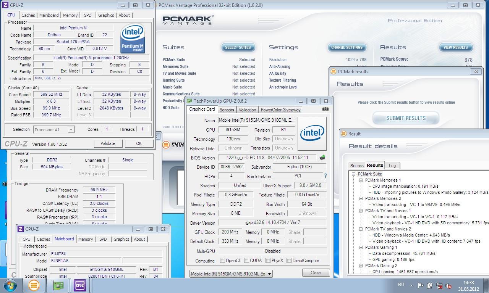489x293 pixels.
Task: Collapse the PCMark Gaming 1 node
Action: point(361,247)
